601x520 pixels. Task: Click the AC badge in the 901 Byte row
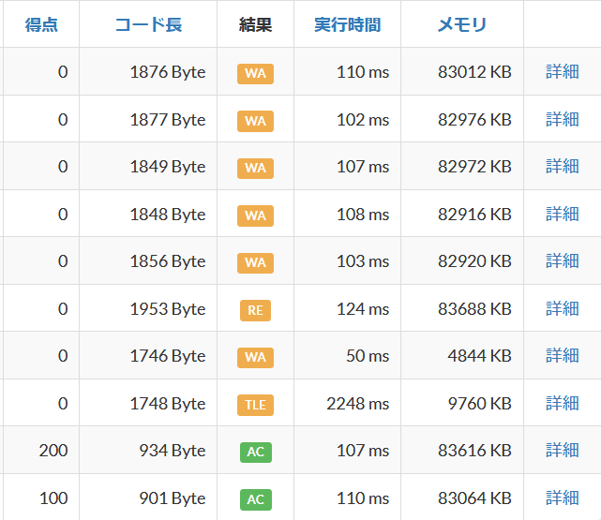point(256,499)
